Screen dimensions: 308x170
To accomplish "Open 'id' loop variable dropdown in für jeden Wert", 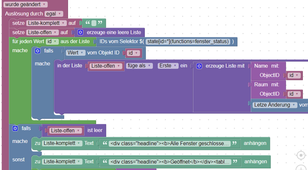I will point(52,42).
